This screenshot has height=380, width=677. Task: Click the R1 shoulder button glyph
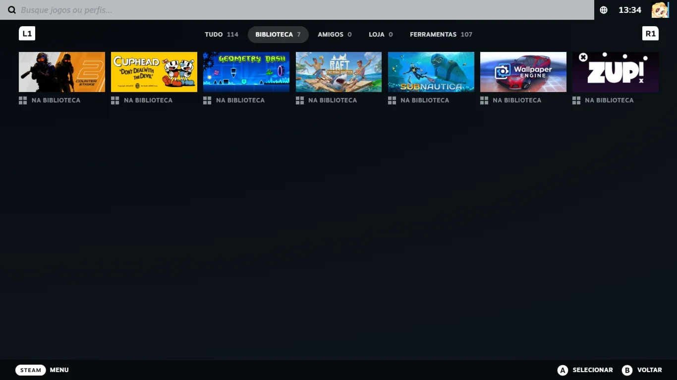click(x=650, y=34)
